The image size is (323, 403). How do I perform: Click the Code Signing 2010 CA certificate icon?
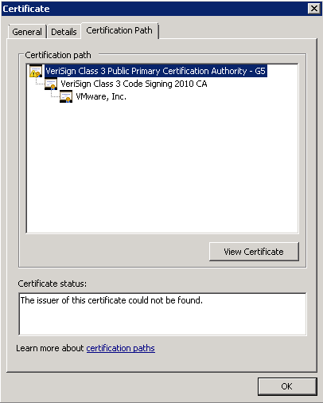(x=51, y=84)
